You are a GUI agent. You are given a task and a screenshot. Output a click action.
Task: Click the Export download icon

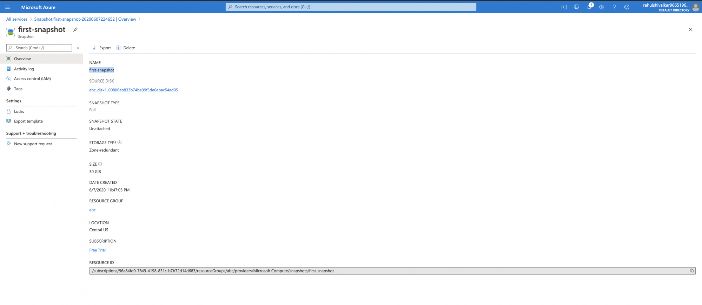pos(94,48)
